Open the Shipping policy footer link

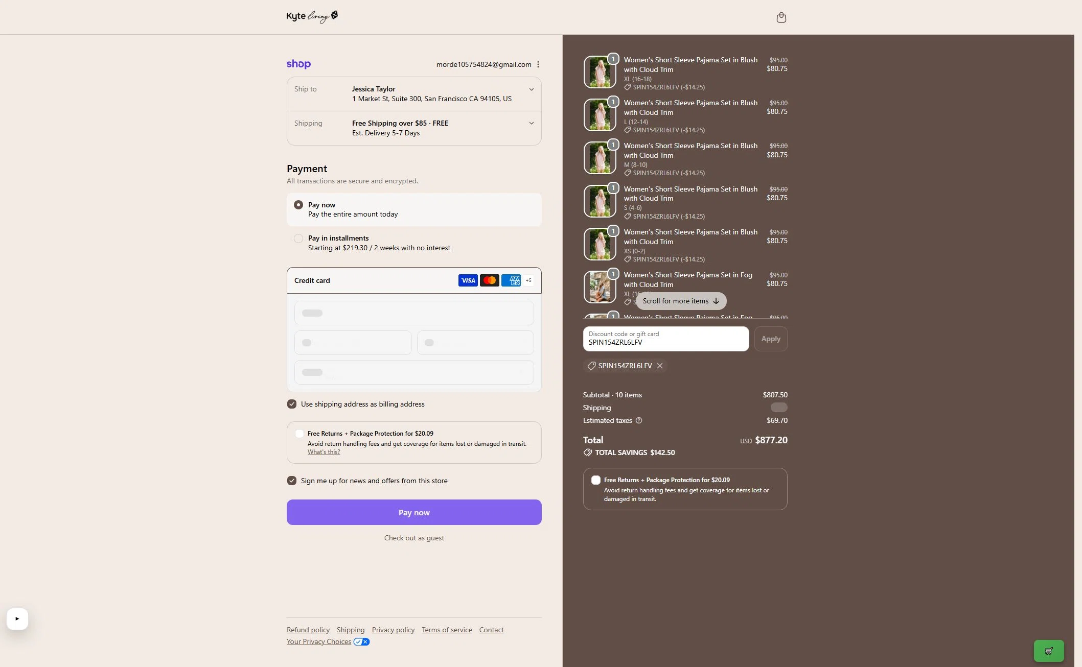click(351, 630)
